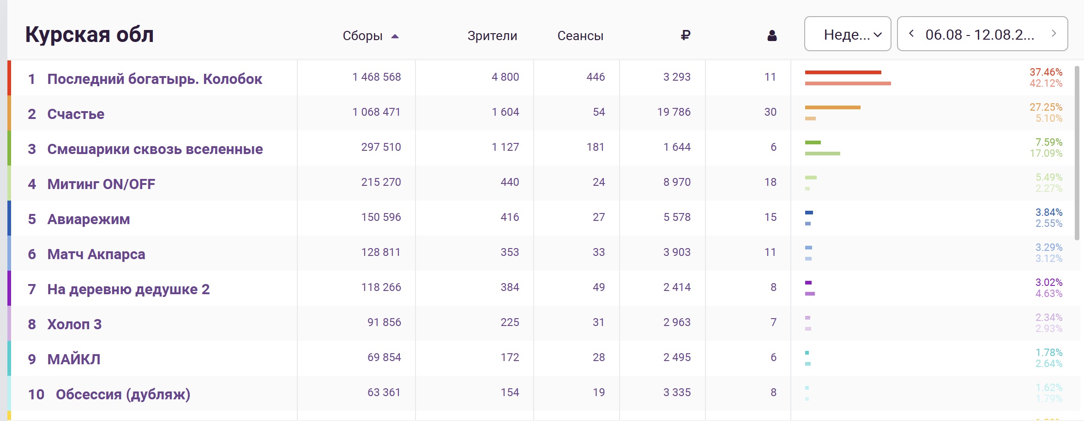Open film Счастье

click(76, 114)
